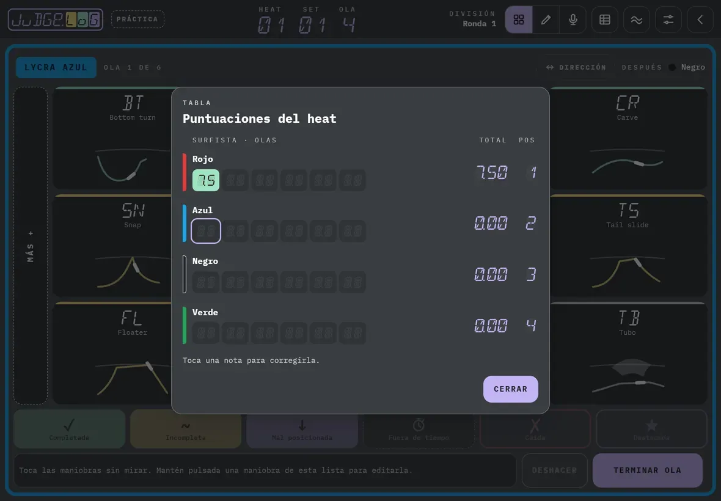Tag maneuver as Fuera de tiempo
721x501 pixels.
(x=419, y=429)
